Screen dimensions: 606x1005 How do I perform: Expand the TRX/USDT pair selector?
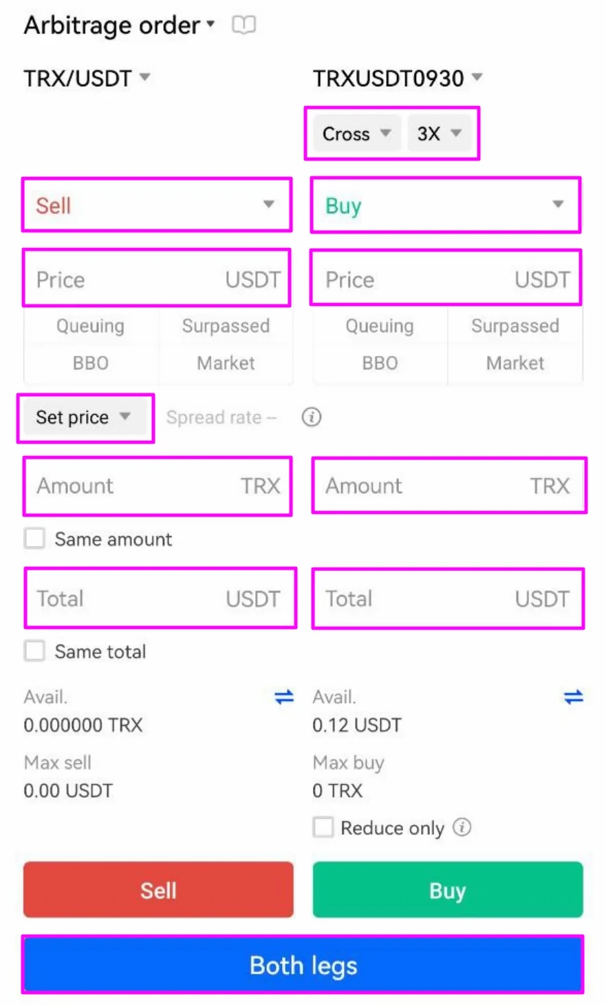87,78
